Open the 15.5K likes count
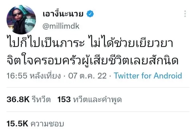The width and height of the screenshot is (196, 129). [x=18, y=123]
